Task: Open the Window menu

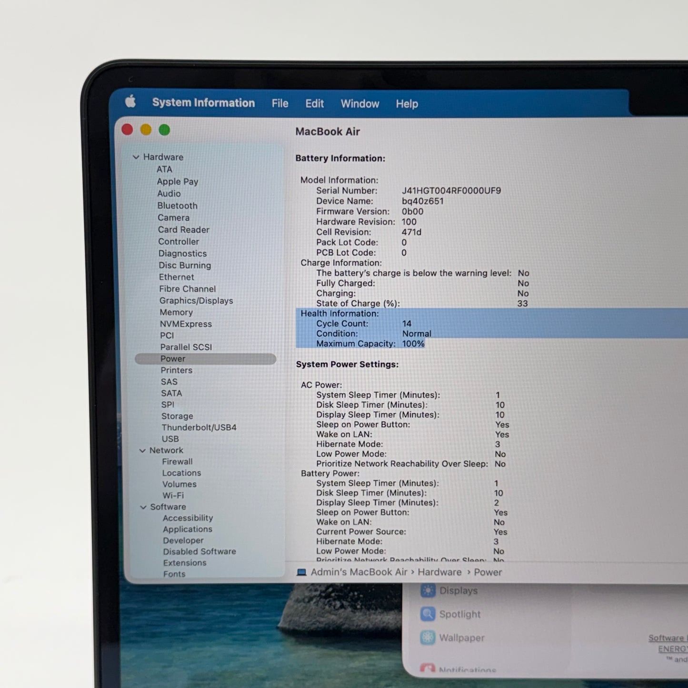Action: point(360,104)
